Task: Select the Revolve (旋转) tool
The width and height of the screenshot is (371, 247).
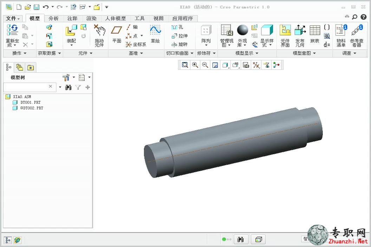Action: (180, 44)
